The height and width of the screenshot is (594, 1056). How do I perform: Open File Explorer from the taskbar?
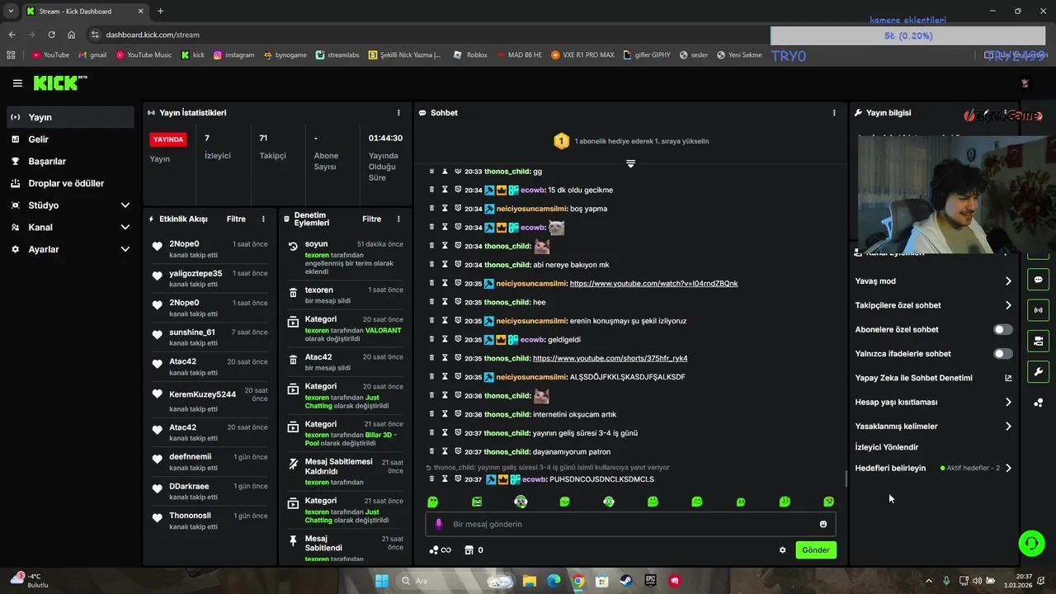530,581
